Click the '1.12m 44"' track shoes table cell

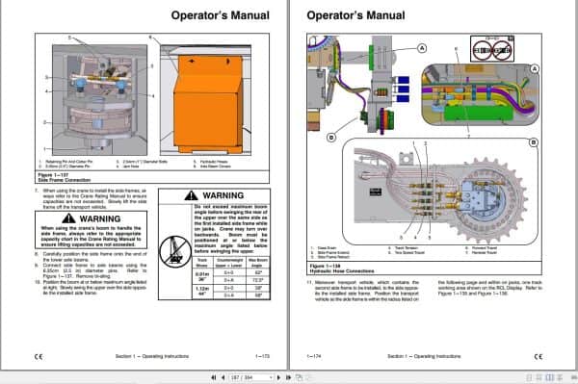tap(202, 292)
